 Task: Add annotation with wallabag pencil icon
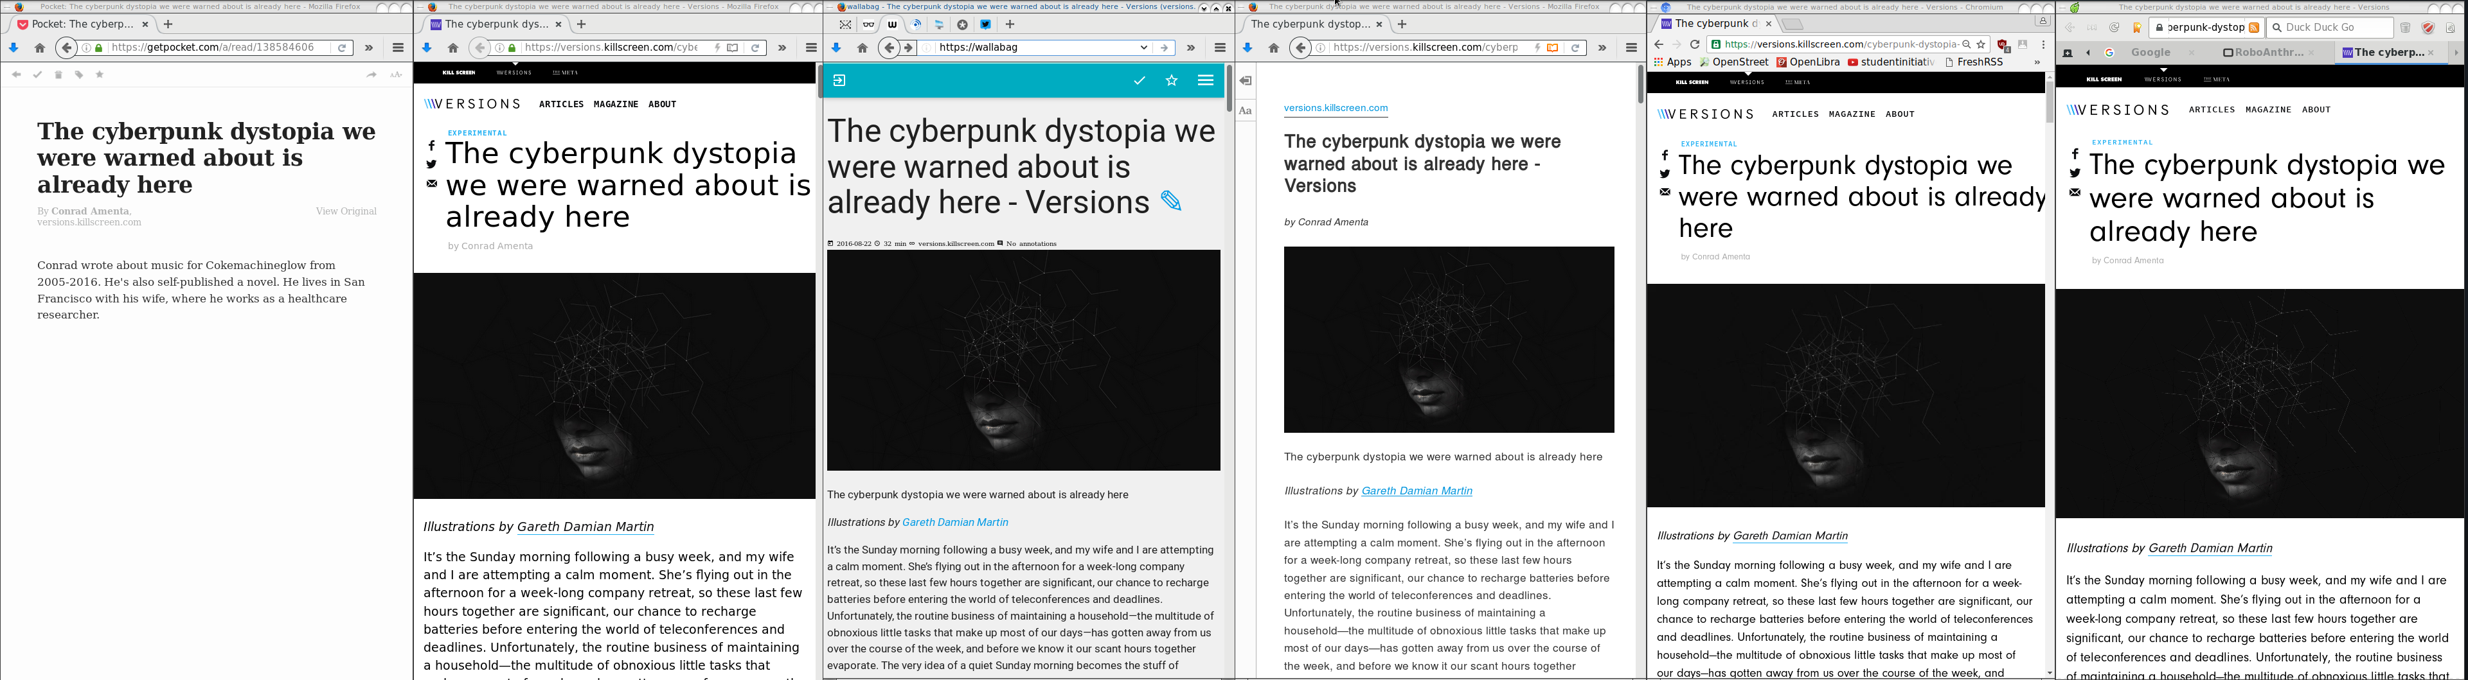[x=1171, y=201]
